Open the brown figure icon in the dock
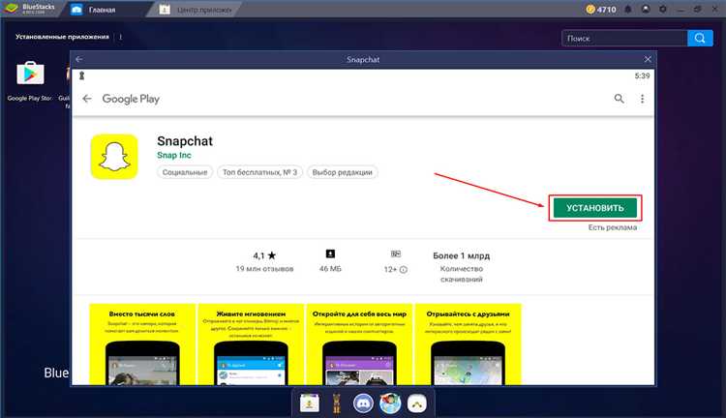 [x=337, y=403]
